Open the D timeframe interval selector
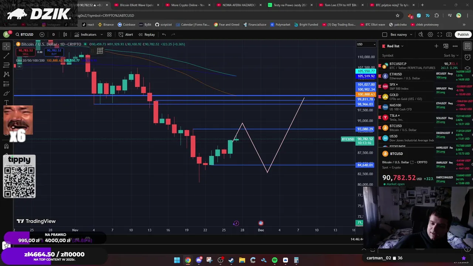 [x=53, y=34]
